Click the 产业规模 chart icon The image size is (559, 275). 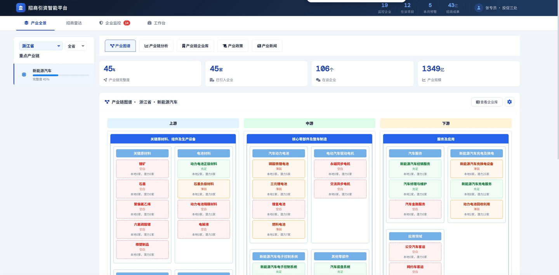(424, 80)
